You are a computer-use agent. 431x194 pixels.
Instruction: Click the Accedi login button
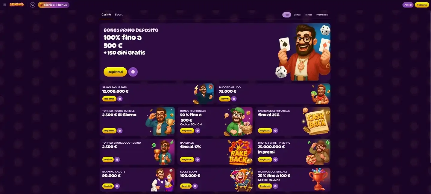[408, 5]
